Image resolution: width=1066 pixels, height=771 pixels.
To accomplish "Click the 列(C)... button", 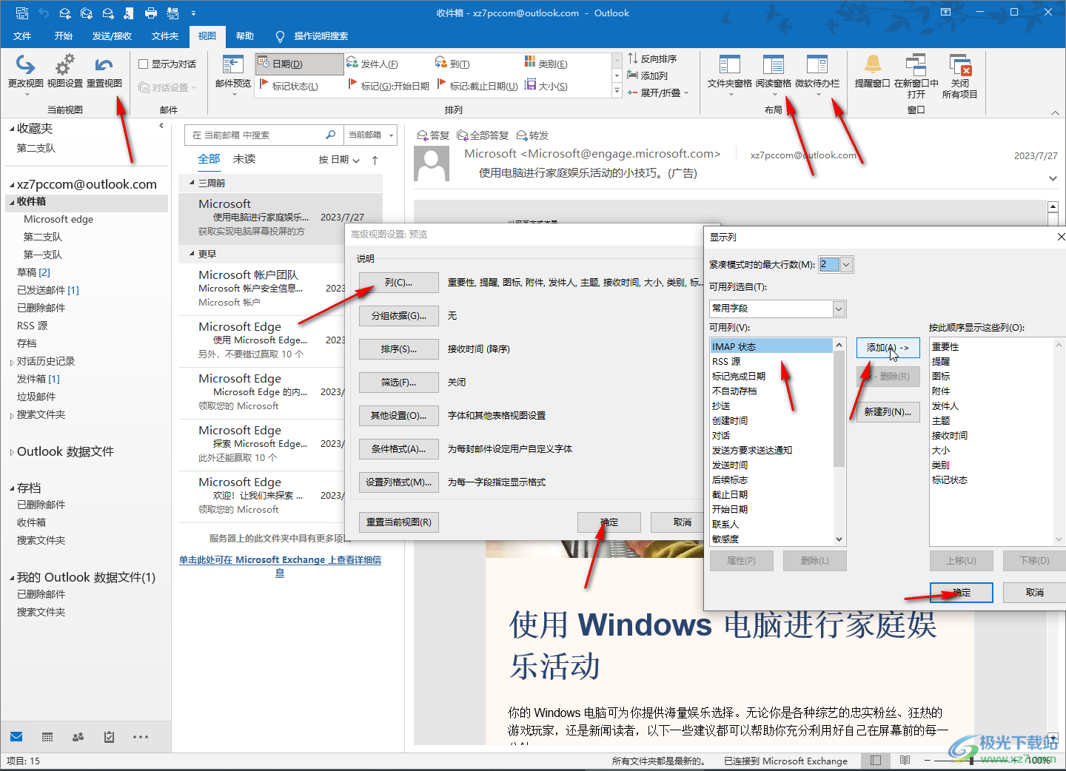I will pos(399,282).
